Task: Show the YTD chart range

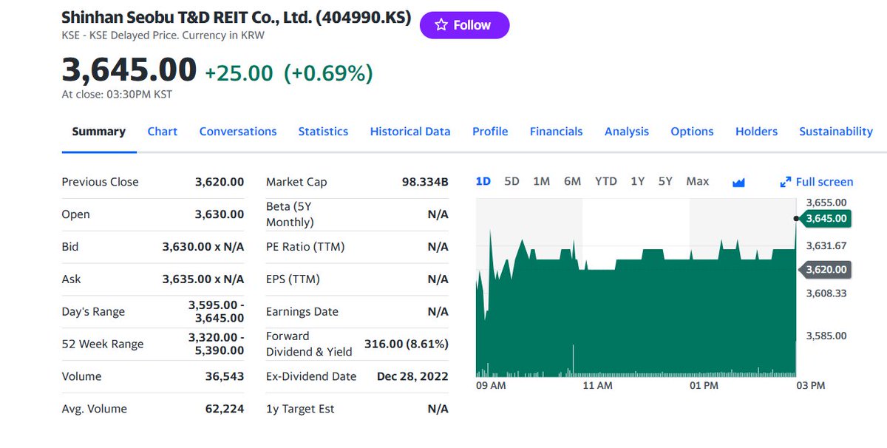Action: [606, 181]
